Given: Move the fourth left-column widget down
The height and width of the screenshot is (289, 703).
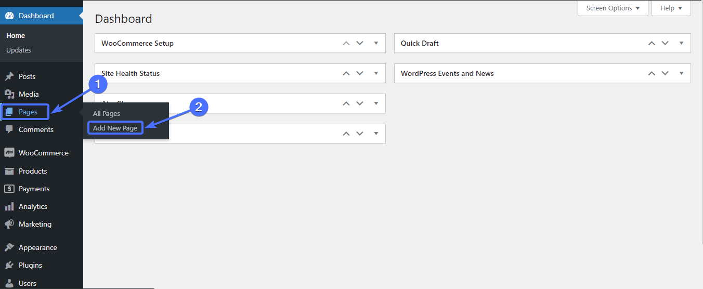Looking at the screenshot, I should click(360, 134).
